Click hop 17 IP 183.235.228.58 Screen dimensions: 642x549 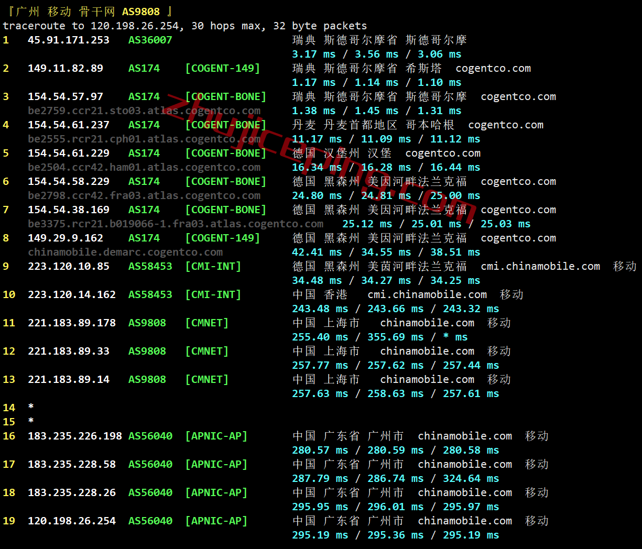72,464
